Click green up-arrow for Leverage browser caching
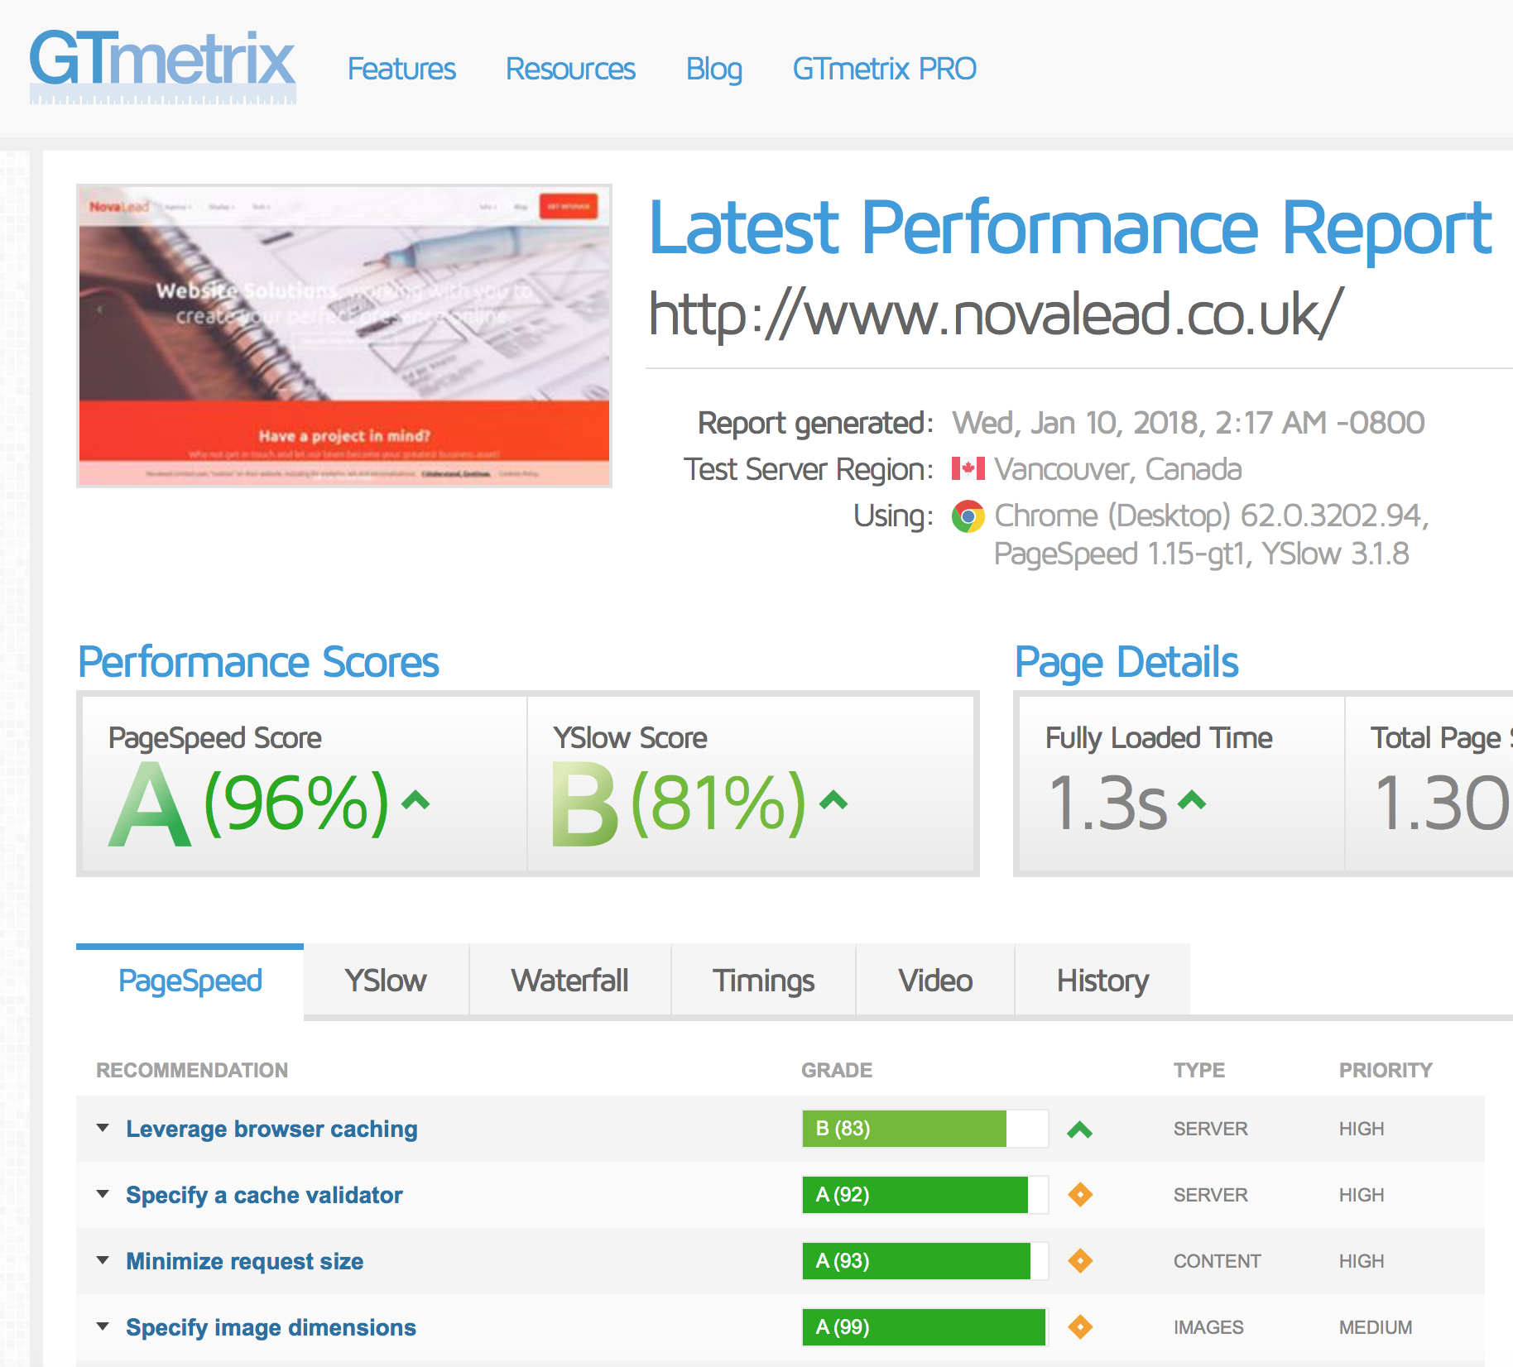This screenshot has height=1367, width=1513. coord(1080,1130)
